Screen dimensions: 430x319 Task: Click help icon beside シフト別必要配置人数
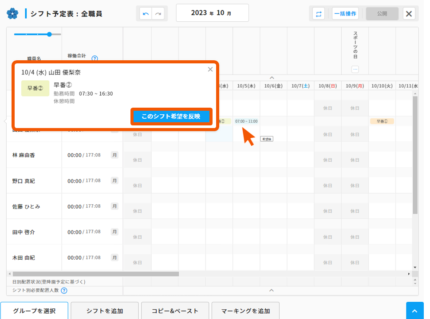(64, 291)
